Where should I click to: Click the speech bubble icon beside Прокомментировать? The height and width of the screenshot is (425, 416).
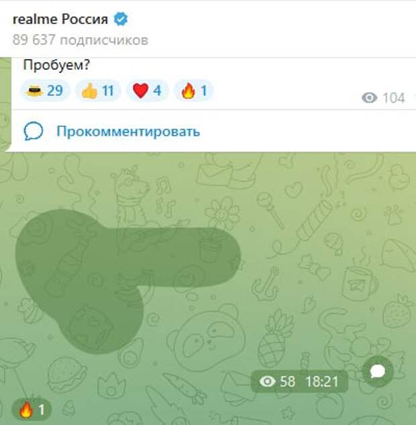pyautogui.click(x=34, y=131)
